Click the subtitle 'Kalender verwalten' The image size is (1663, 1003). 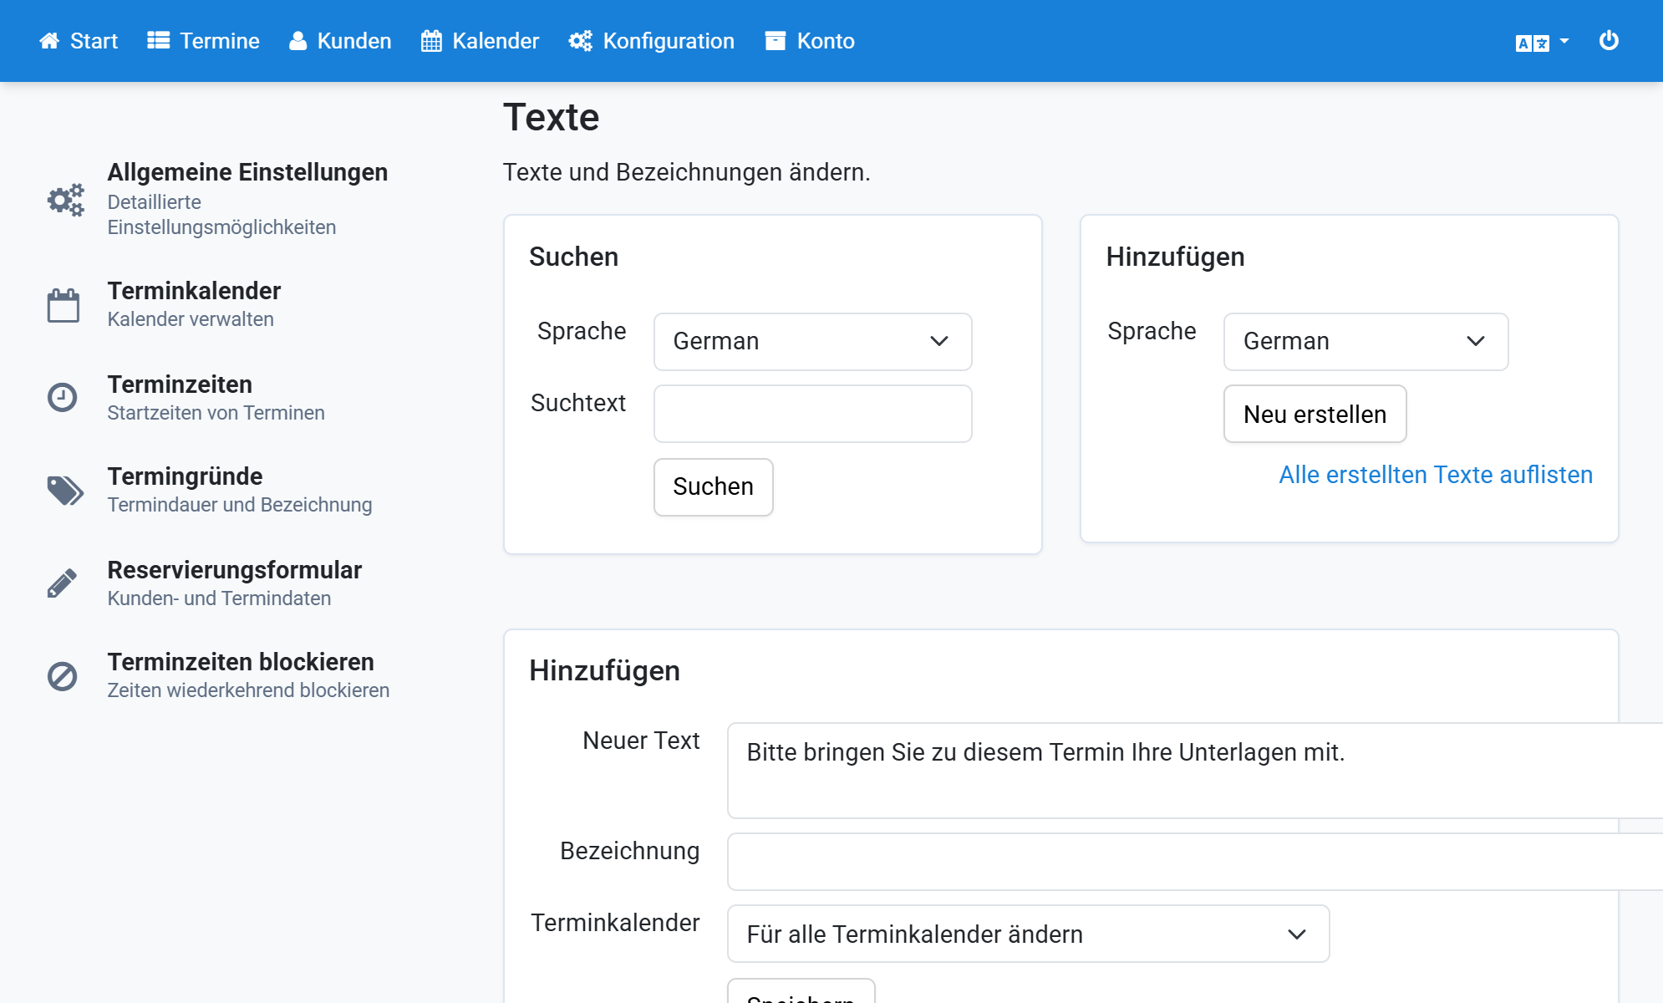click(x=191, y=319)
